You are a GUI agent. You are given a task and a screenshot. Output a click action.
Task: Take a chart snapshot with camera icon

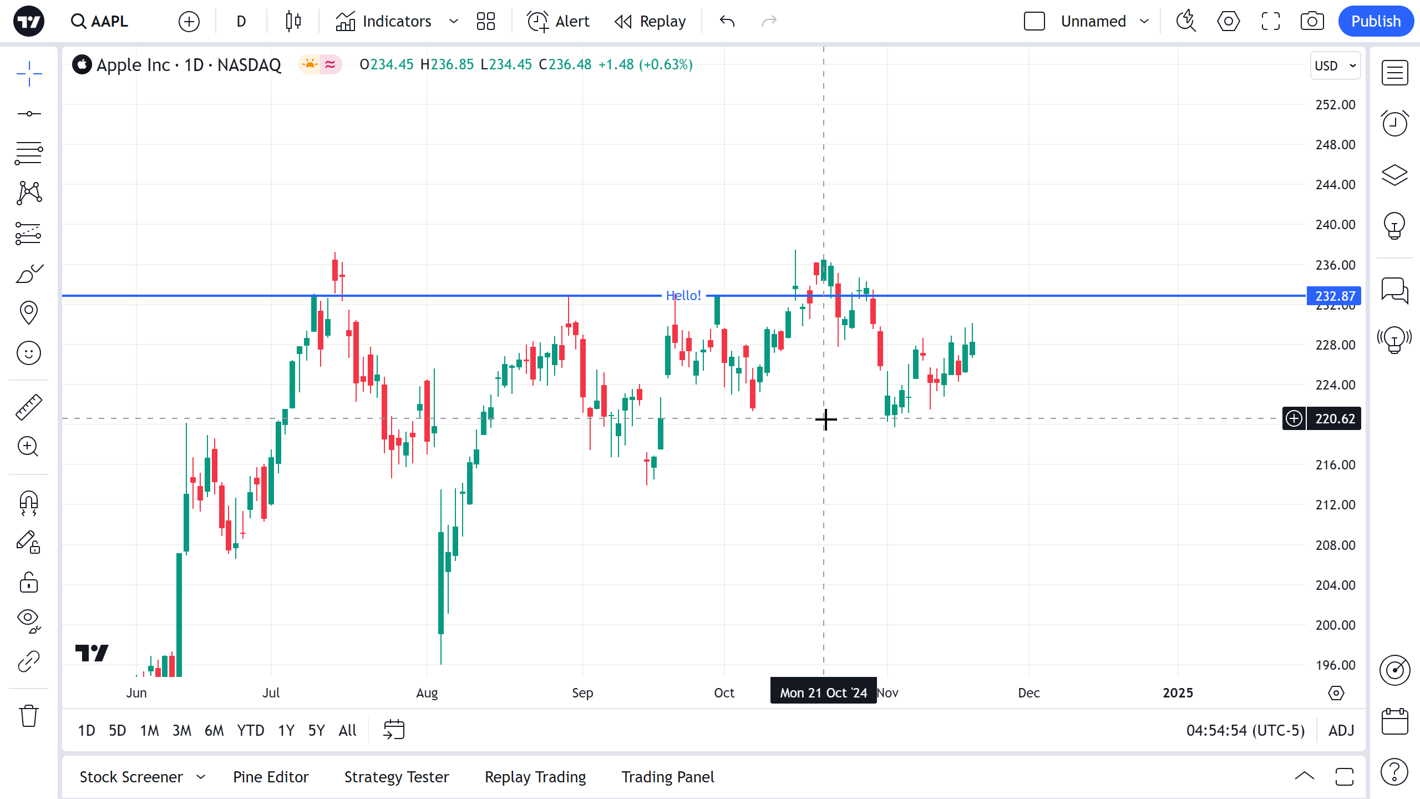[1312, 21]
